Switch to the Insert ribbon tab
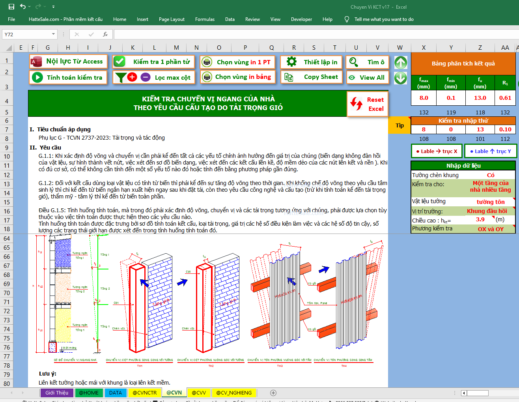The image size is (519, 402). [142, 19]
